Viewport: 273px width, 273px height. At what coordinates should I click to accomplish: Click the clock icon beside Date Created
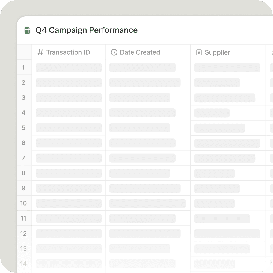[114, 52]
